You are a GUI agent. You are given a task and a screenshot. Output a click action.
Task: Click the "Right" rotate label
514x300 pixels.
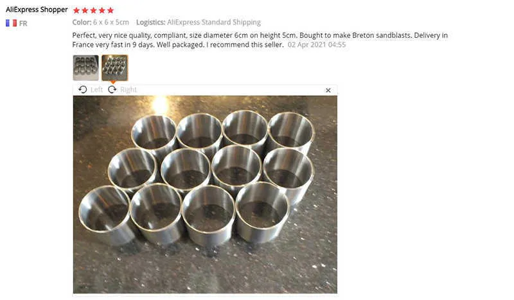click(128, 89)
